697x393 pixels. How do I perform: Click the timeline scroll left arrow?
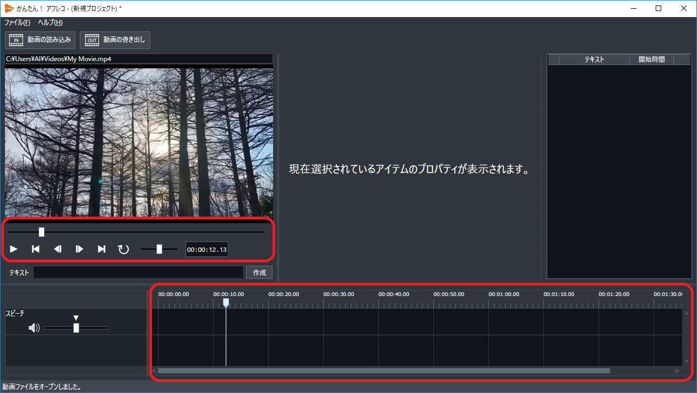tap(154, 370)
